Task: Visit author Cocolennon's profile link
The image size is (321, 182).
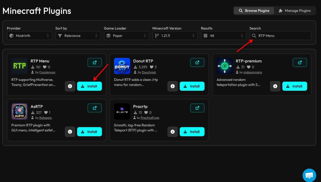Action: click(x=47, y=72)
